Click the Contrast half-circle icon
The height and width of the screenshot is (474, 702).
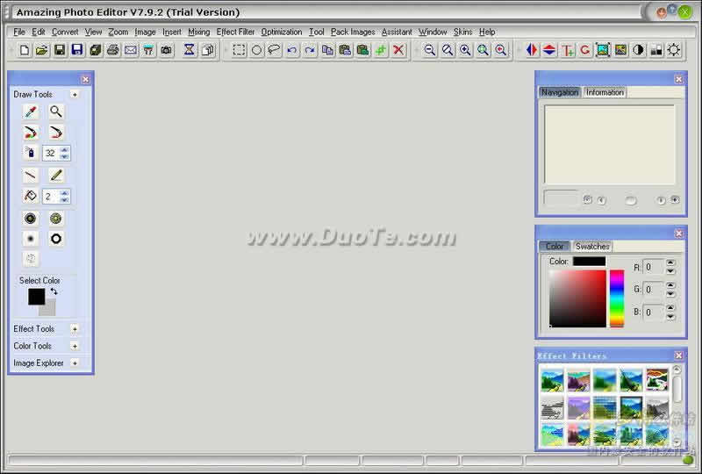(x=639, y=50)
